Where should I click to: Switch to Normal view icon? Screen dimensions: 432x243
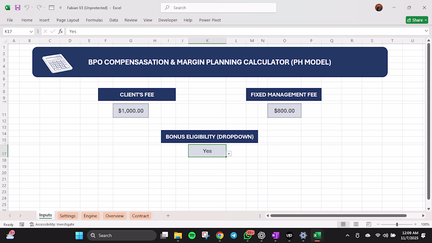tap(343, 224)
